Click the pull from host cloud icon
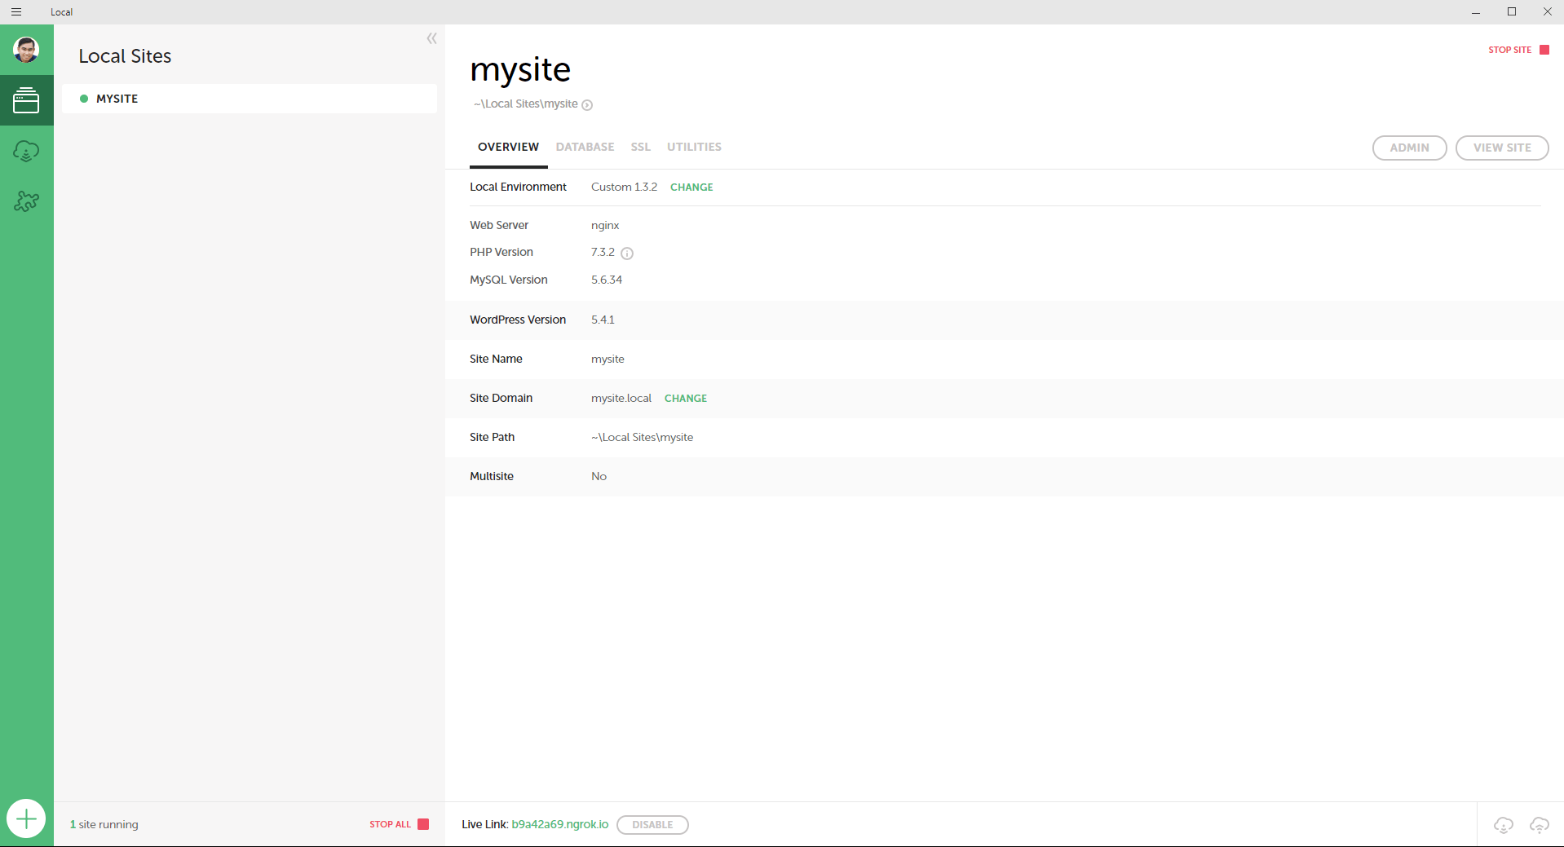The width and height of the screenshot is (1564, 847). pos(1504,825)
